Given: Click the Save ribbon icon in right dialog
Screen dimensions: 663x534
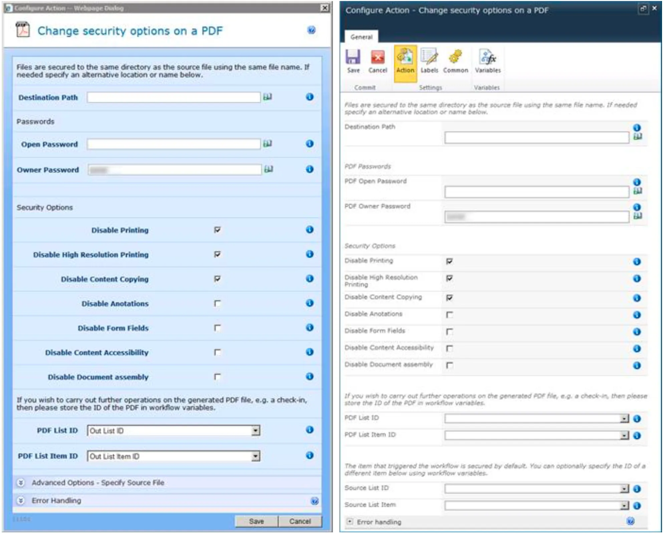Looking at the screenshot, I should coord(353,61).
